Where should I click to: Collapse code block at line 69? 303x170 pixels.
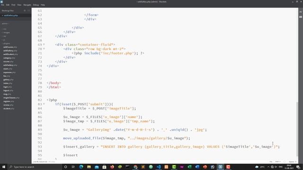pos(44,44)
